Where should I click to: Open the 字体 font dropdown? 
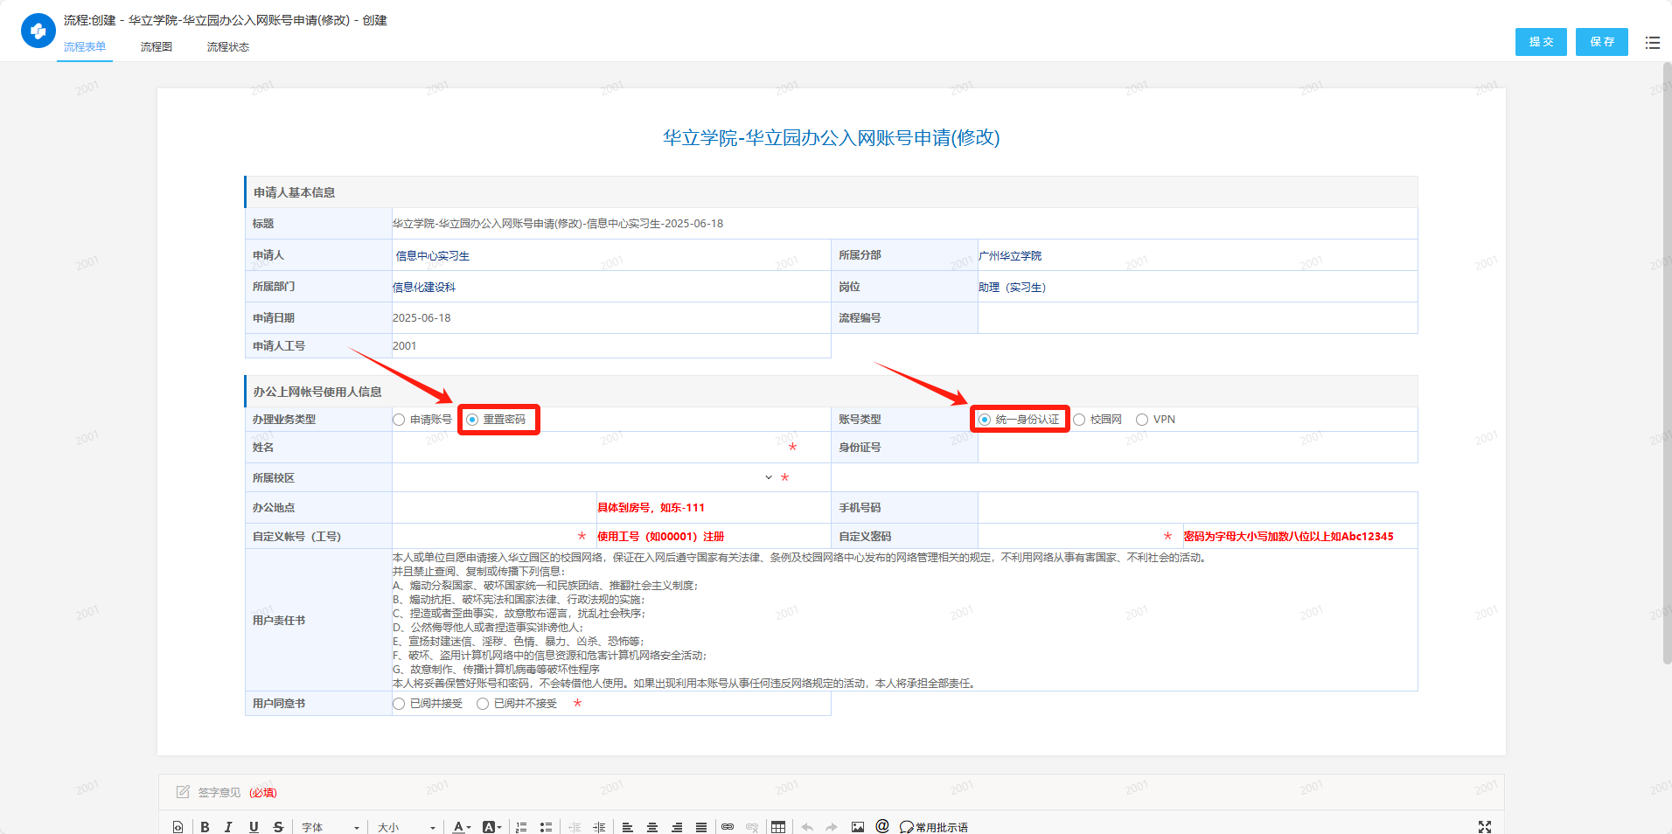coord(331,827)
